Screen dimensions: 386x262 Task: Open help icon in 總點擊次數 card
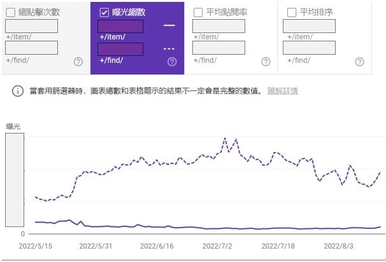(78, 62)
